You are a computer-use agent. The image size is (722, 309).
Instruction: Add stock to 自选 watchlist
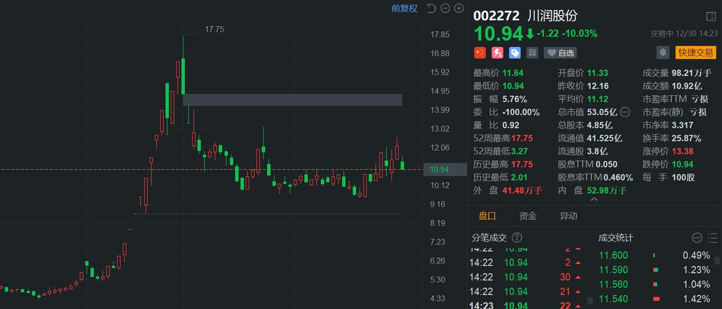(x=561, y=53)
